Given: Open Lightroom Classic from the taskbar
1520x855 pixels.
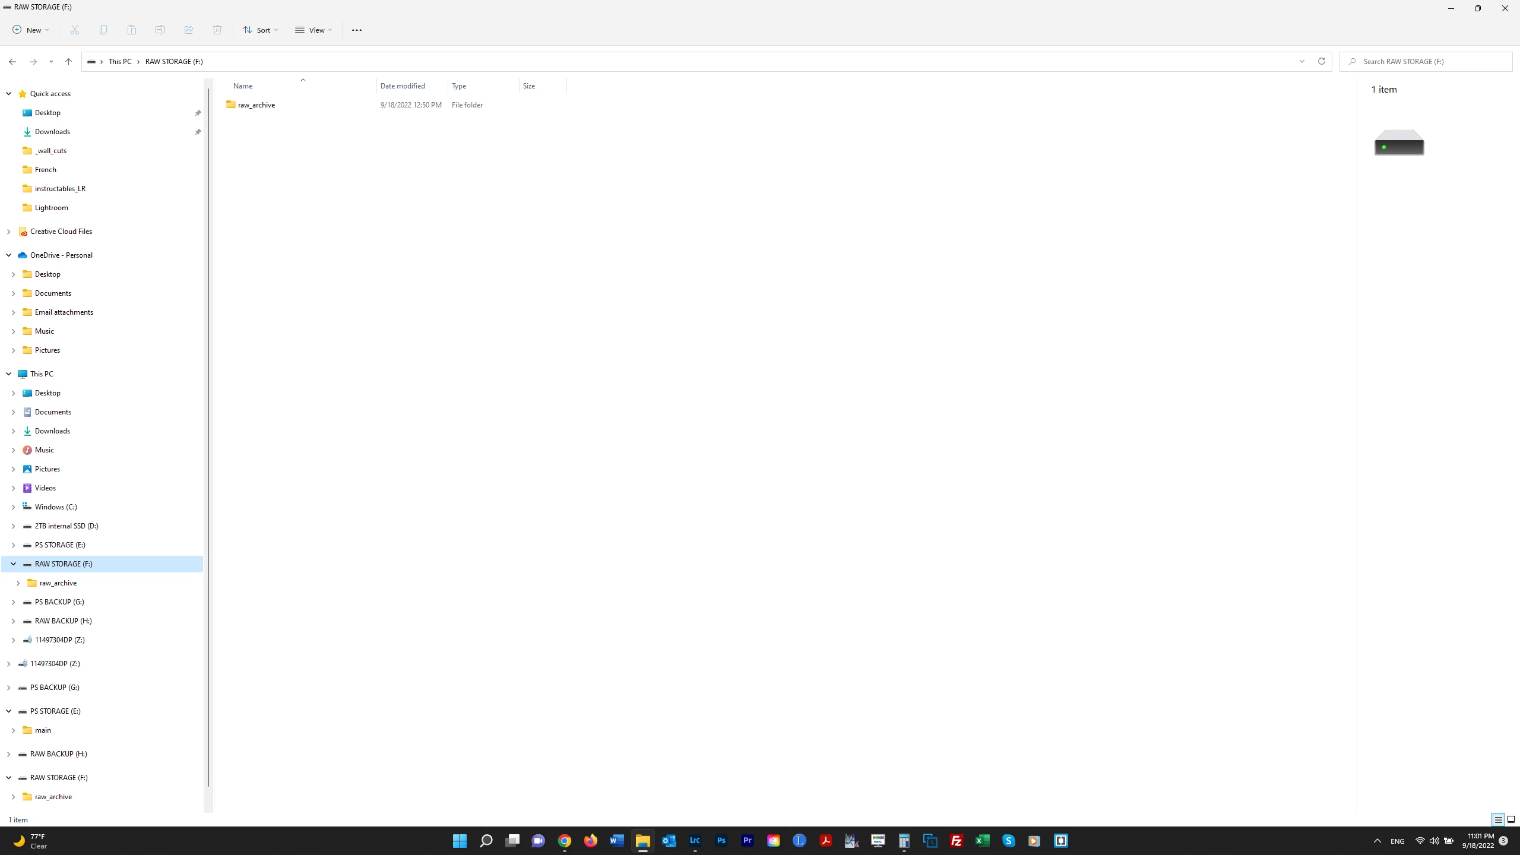Looking at the screenshot, I should coord(695,840).
